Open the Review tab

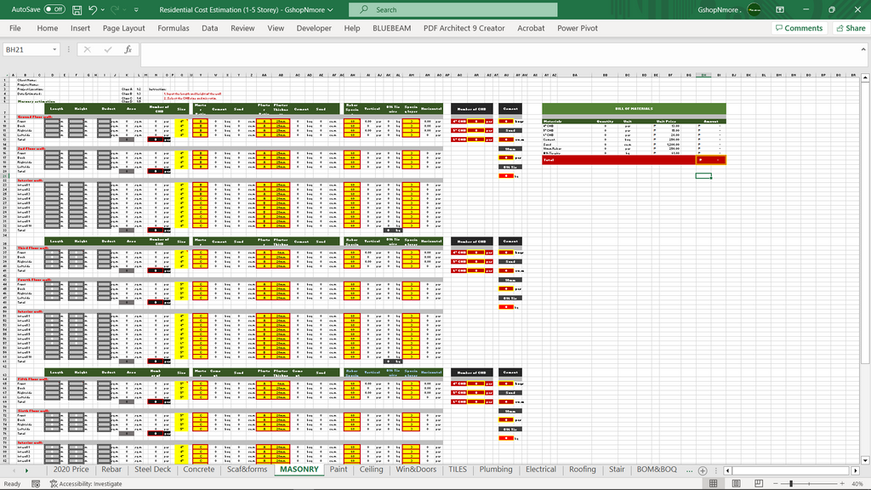pyautogui.click(x=242, y=28)
